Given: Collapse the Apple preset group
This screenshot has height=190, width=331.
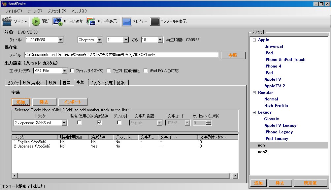Looking at the screenshot, I should coord(254,40).
